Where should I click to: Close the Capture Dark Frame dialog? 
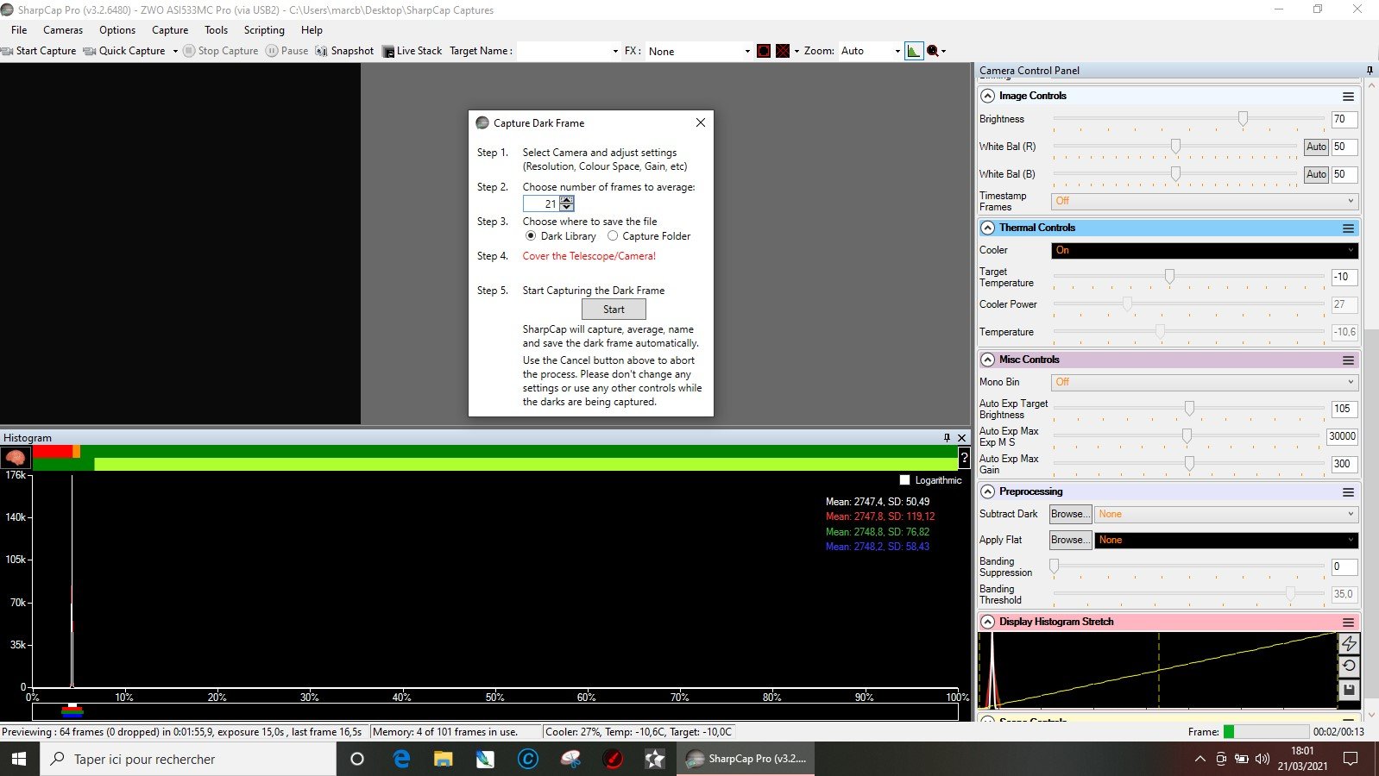[x=701, y=122]
